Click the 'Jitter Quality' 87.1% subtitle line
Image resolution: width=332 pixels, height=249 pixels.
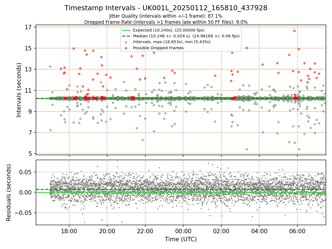[166, 16]
